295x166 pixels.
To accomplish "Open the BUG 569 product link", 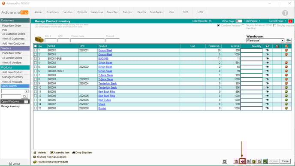I will coord(103,58).
